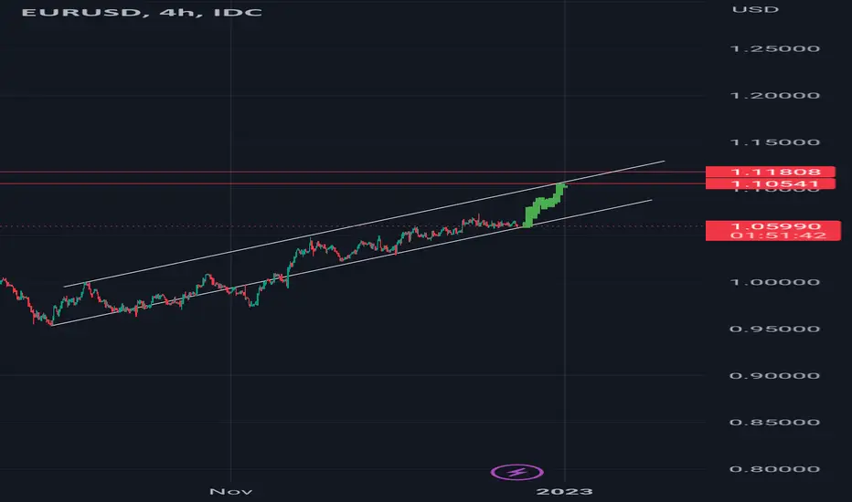Click the USD currency label on the price axis

[x=755, y=9]
